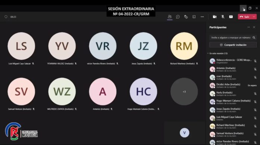Click the SV avatar tile
The height and width of the screenshot is (145, 260).
pyautogui.click(x=21, y=92)
